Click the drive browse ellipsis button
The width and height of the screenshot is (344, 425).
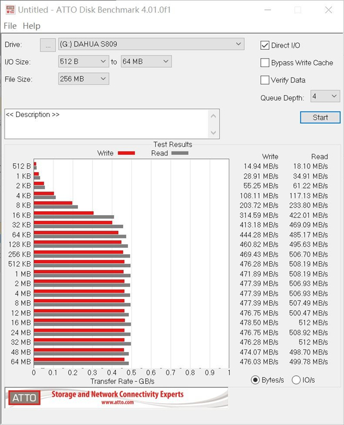point(48,45)
